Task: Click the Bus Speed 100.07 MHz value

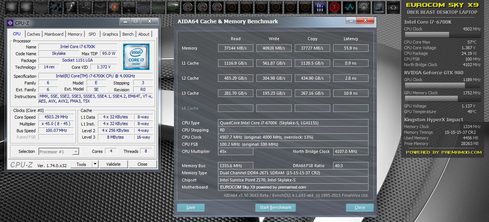Action: tap(56, 130)
